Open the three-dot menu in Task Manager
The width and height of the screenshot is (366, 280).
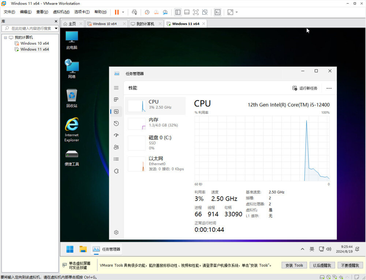(329, 88)
